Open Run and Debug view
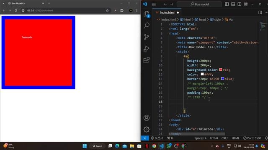268x150 pixels. pyautogui.click(x=147, y=49)
